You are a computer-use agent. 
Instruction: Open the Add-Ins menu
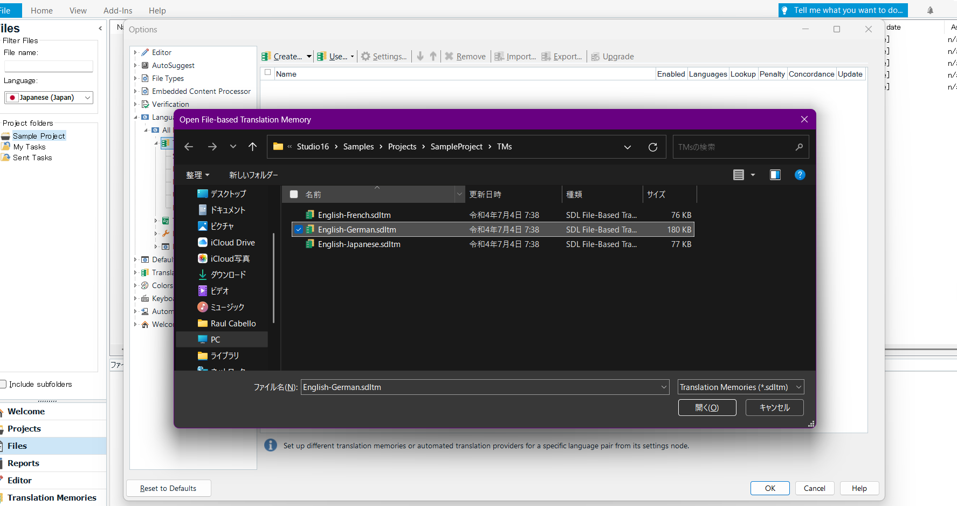pos(118,10)
